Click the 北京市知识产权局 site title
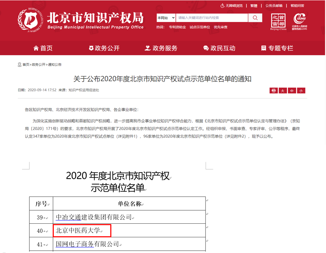This screenshot has height=253, width=326. pos(95,18)
